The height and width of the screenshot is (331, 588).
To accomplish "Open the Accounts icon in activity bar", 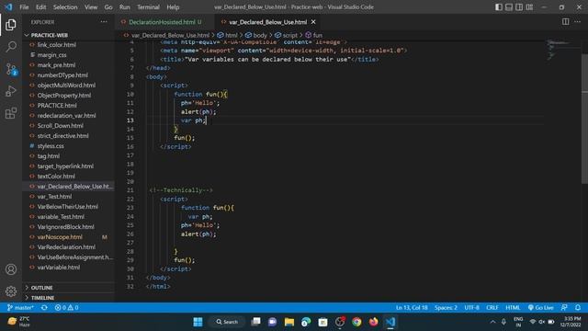I will tap(11, 269).
